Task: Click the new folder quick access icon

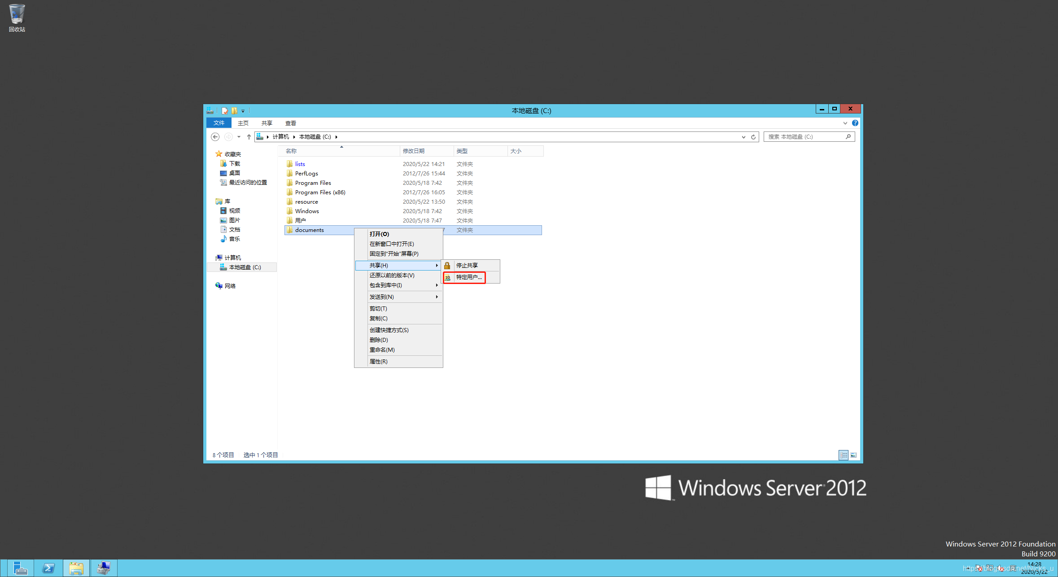Action: pyautogui.click(x=234, y=110)
